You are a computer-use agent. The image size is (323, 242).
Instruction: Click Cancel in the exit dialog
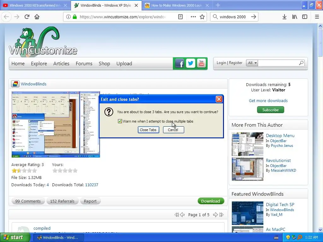[173, 130]
